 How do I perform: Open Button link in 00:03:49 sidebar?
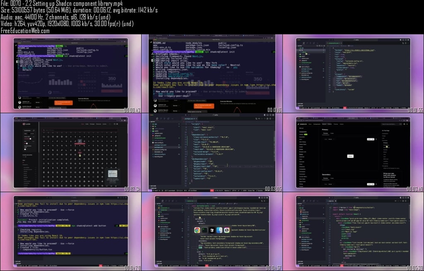(301, 155)
